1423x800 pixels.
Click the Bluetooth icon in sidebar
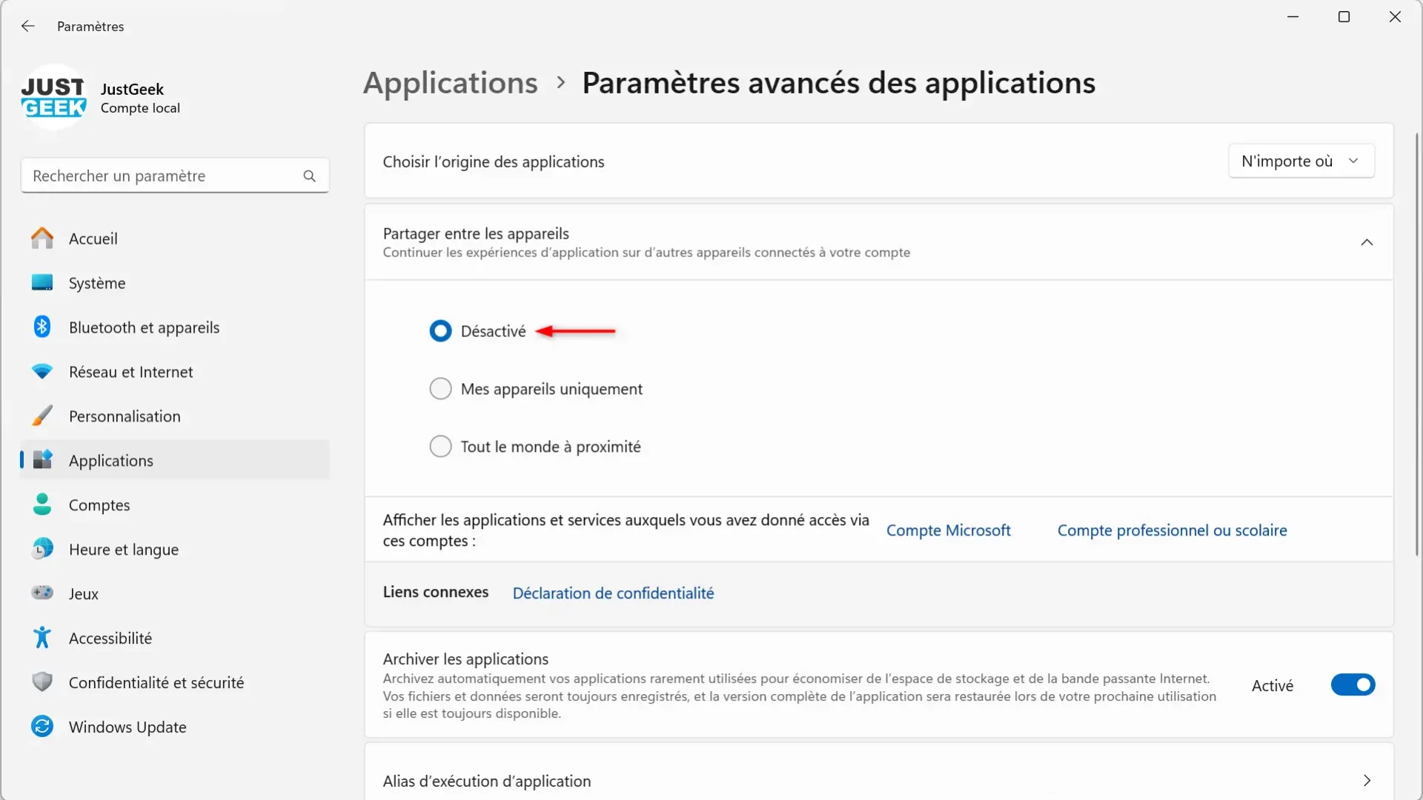click(x=42, y=327)
